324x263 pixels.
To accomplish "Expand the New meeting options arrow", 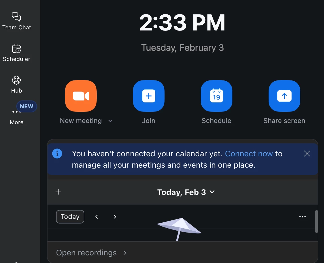I will (x=110, y=121).
